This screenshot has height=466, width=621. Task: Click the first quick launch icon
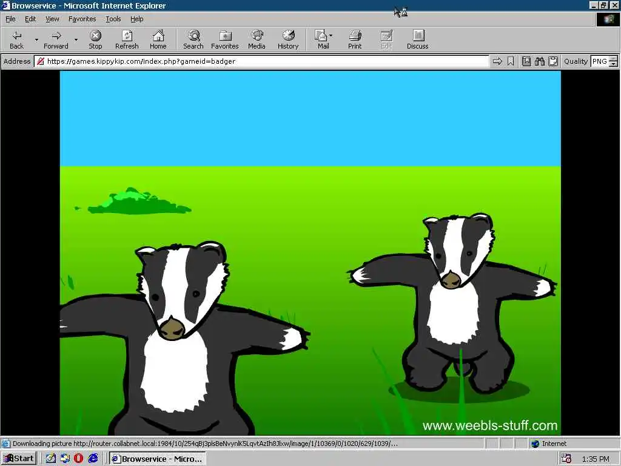click(x=51, y=459)
